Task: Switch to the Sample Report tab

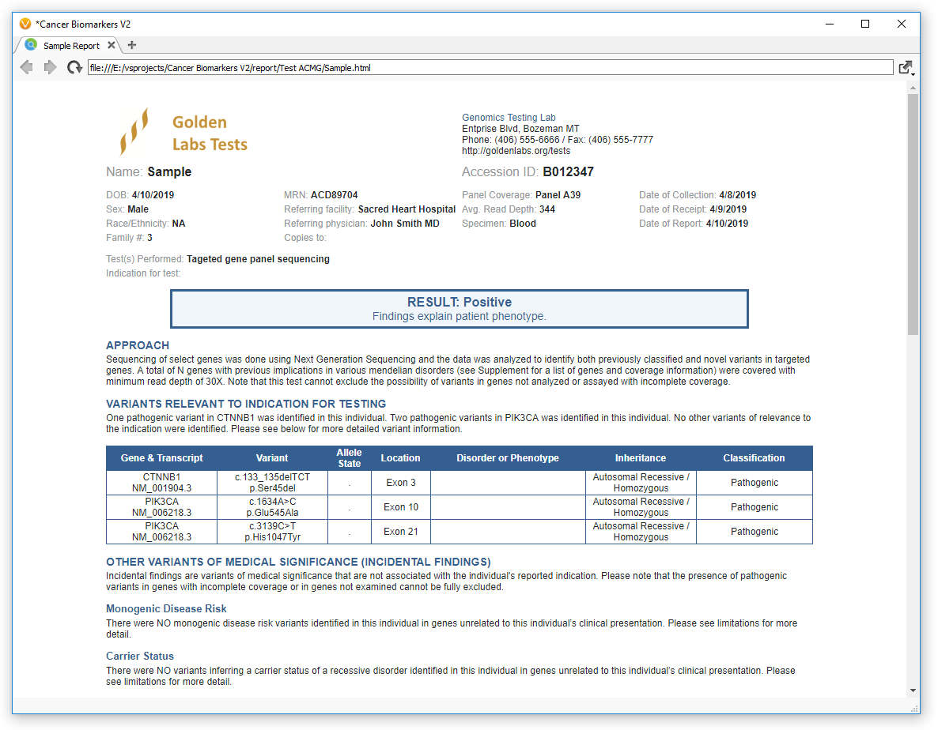Action: pos(71,45)
